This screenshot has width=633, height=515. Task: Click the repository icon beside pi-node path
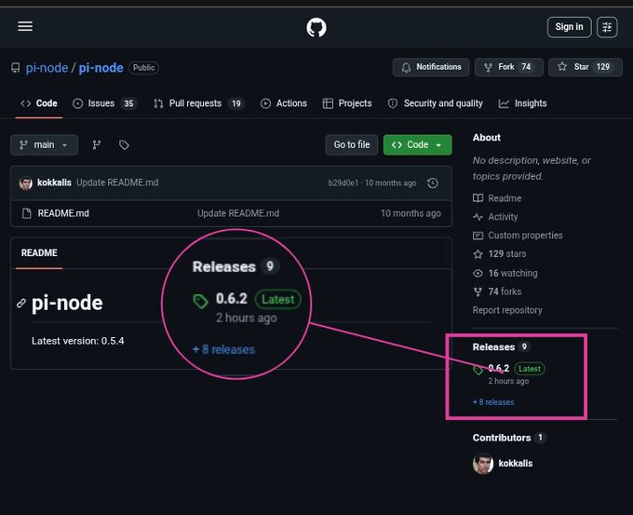click(15, 67)
